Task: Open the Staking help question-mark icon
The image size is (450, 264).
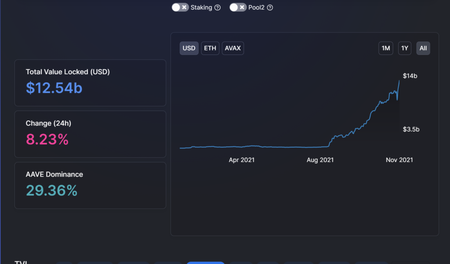Action: 218,8
